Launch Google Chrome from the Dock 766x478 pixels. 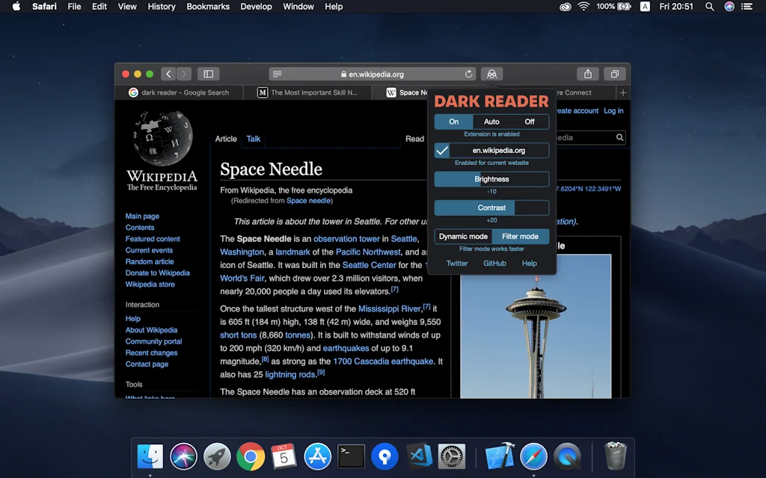coord(250,456)
